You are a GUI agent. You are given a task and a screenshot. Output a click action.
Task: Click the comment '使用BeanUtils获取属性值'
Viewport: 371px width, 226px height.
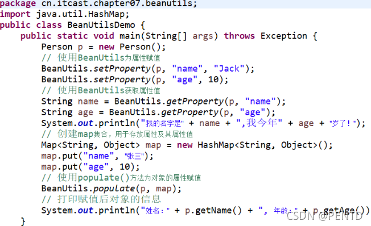pos(101,90)
